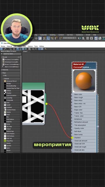The height and width of the screenshot is (187, 105).
Task: Click Assign Material to Selection icon
Action: [11, 49]
